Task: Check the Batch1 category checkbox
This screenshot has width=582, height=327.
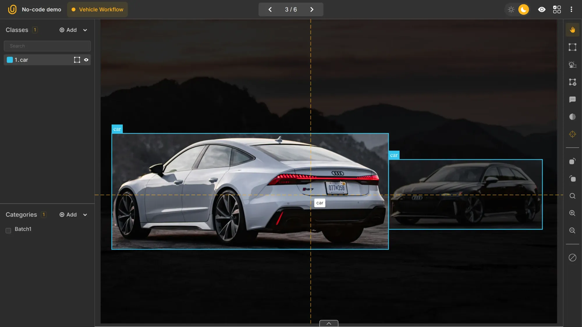Action: [8, 230]
